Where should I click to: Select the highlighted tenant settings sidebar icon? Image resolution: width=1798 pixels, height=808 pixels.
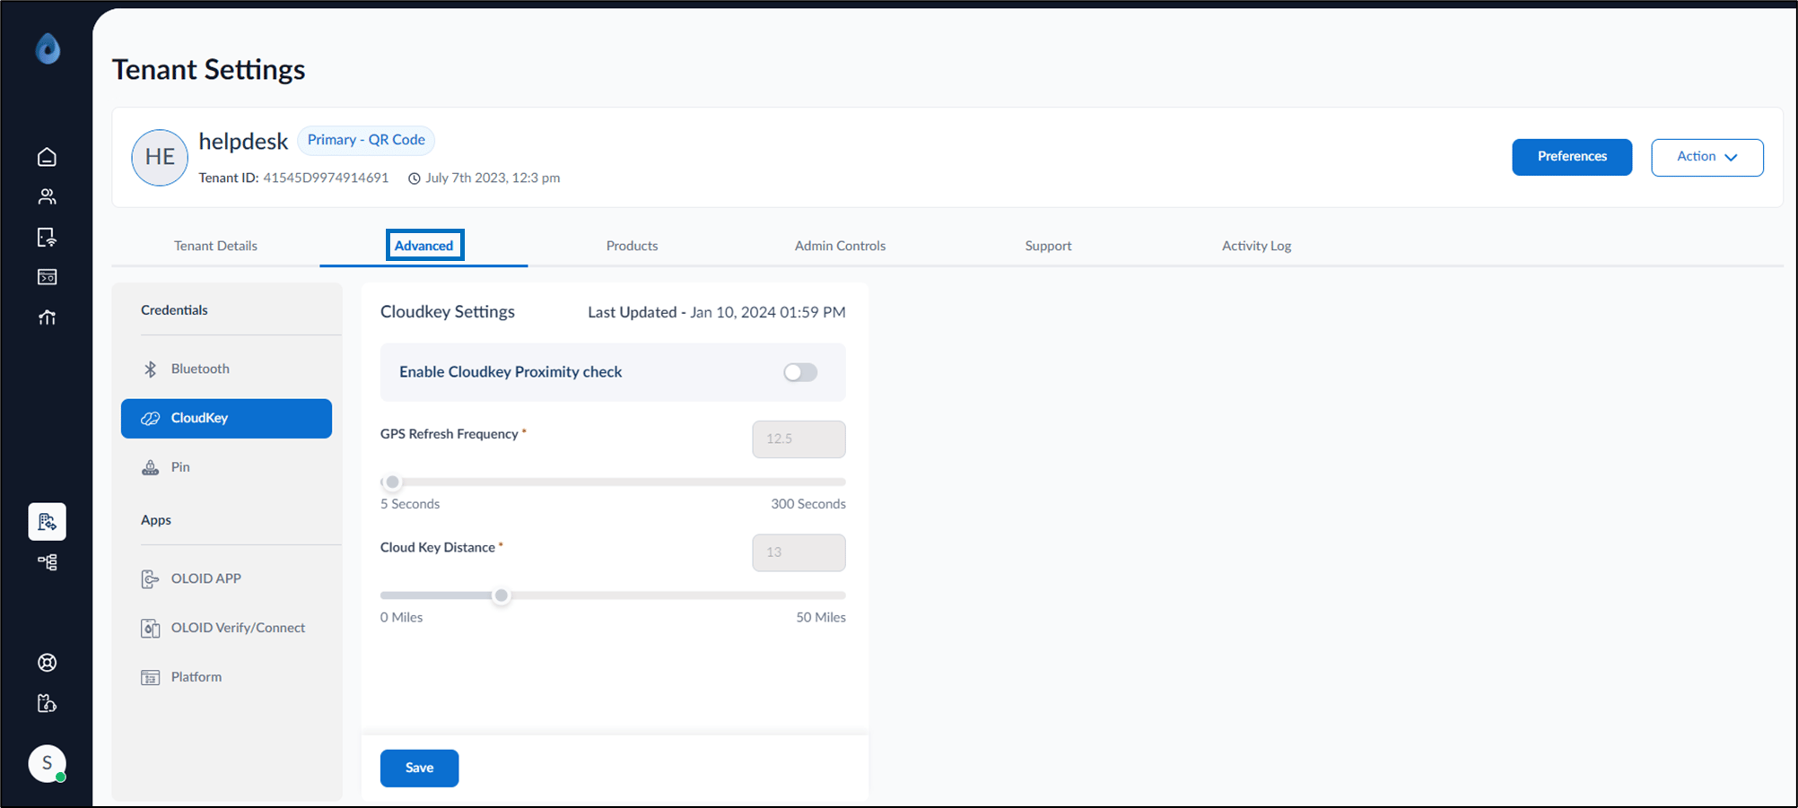tap(48, 522)
